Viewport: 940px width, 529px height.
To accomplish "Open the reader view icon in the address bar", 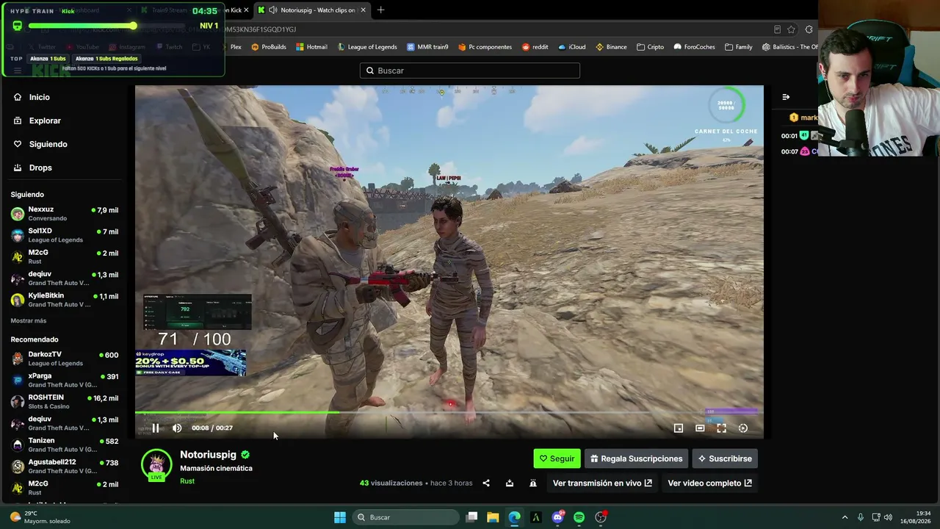I will pyautogui.click(x=777, y=29).
